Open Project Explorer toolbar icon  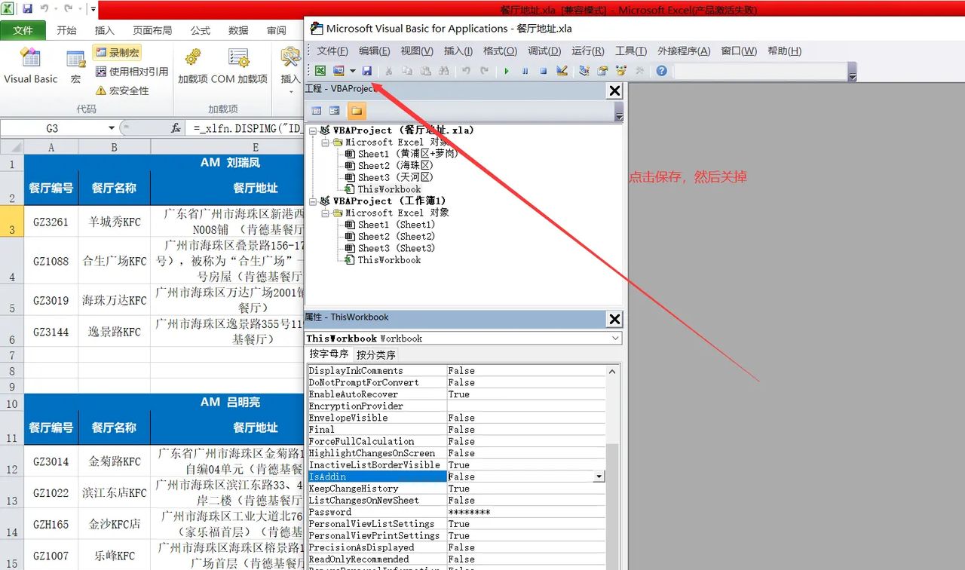pyautogui.click(x=584, y=71)
